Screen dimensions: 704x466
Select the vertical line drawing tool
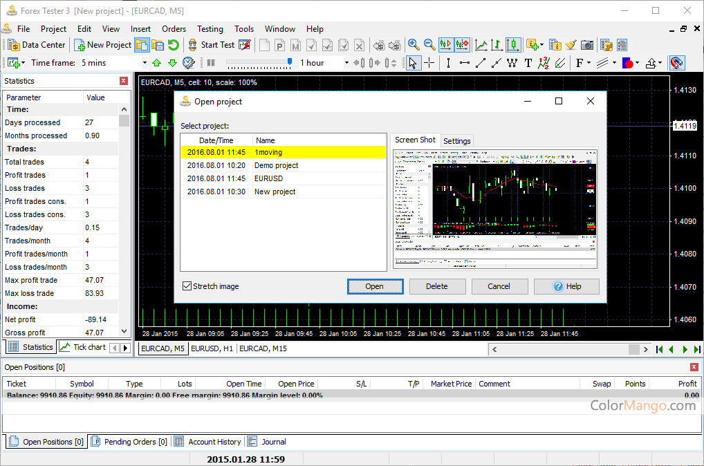[448, 63]
